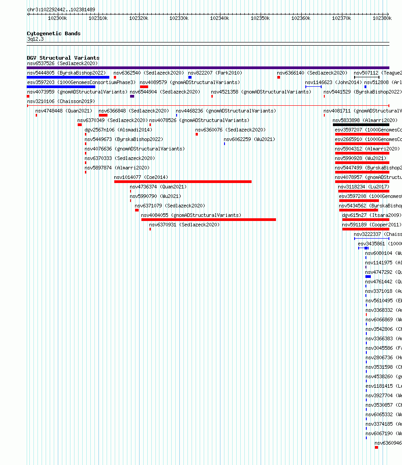Open variant nsv6360076 (Sedlazeck2020)
The width and height of the screenshot is (402, 465).
(230, 130)
